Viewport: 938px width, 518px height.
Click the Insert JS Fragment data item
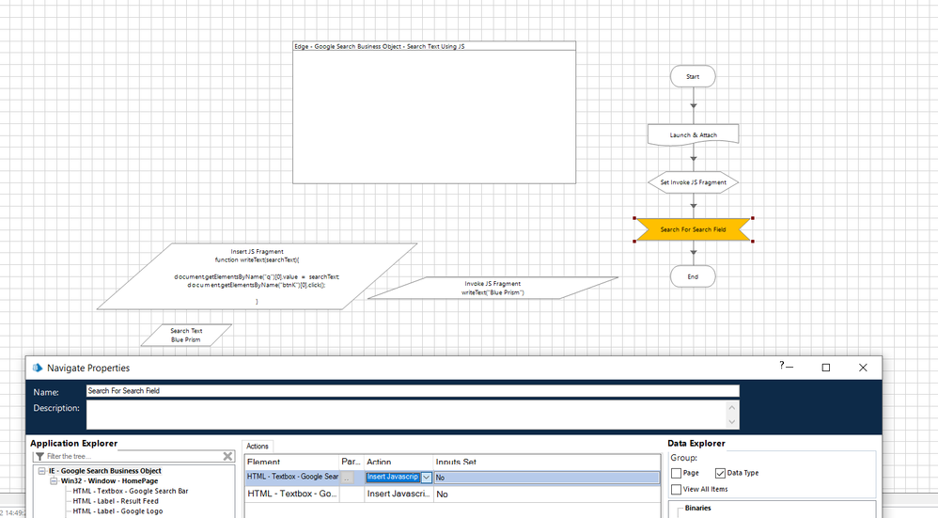pyautogui.click(x=257, y=275)
